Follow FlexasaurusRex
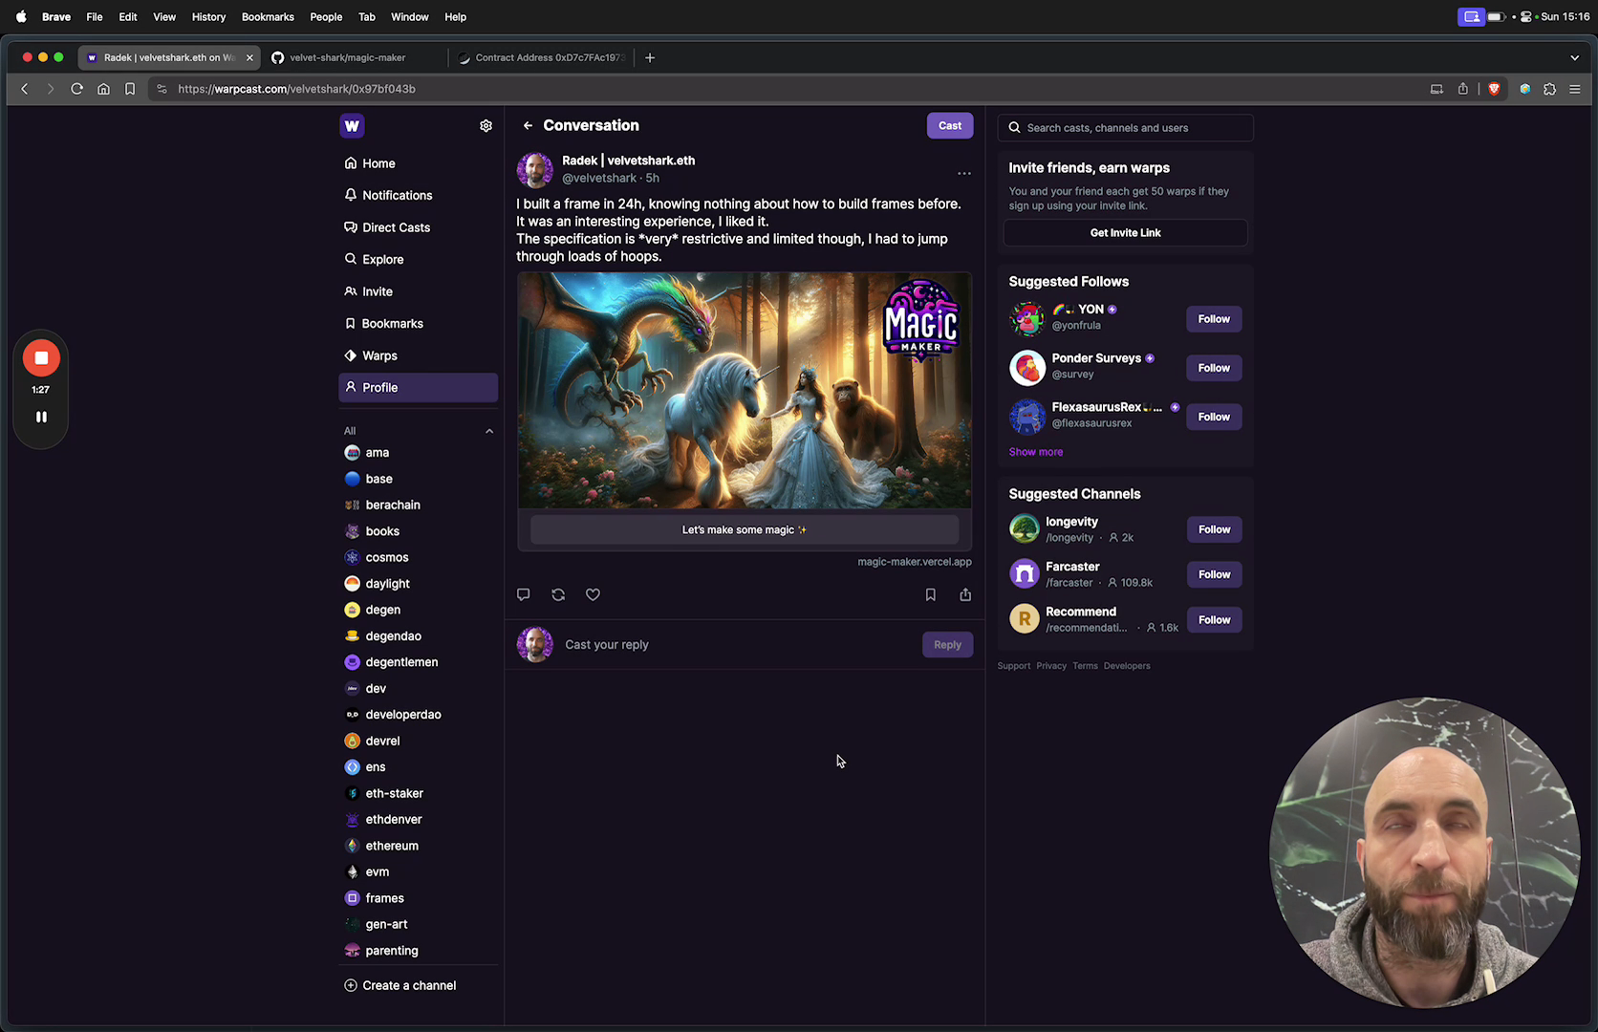1598x1032 pixels. pyautogui.click(x=1214, y=417)
